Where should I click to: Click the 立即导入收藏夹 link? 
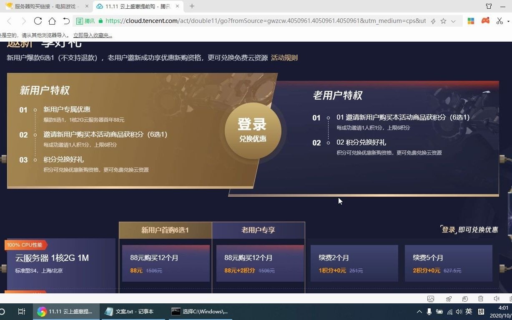click(x=93, y=35)
